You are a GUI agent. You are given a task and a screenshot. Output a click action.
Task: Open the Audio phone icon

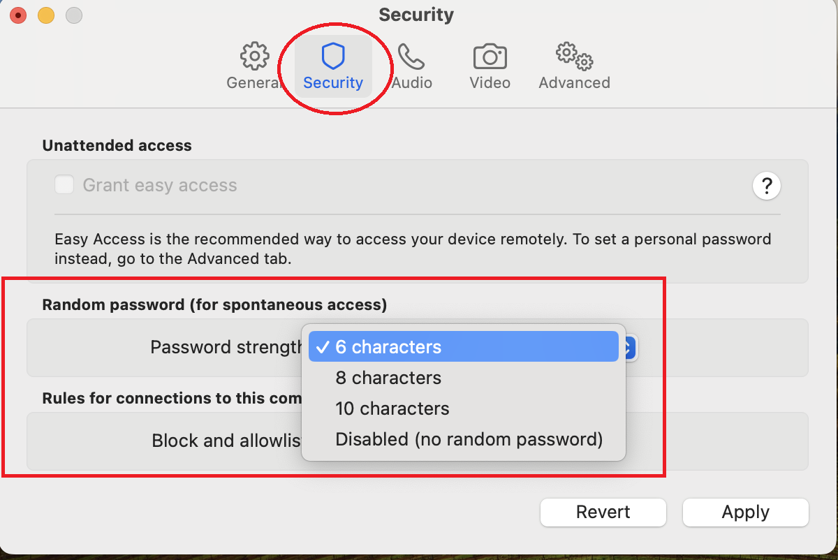411,56
